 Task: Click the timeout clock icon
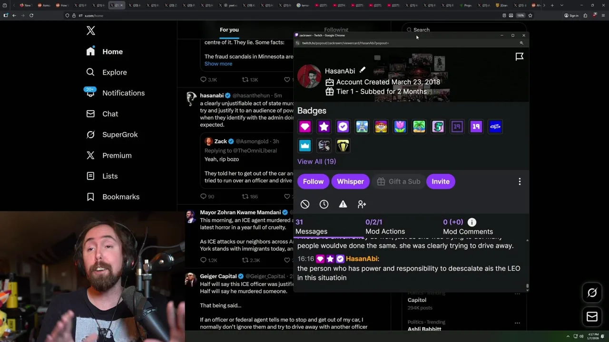[x=324, y=204]
